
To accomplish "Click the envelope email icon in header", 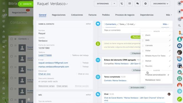I will click(x=130, y=4).
